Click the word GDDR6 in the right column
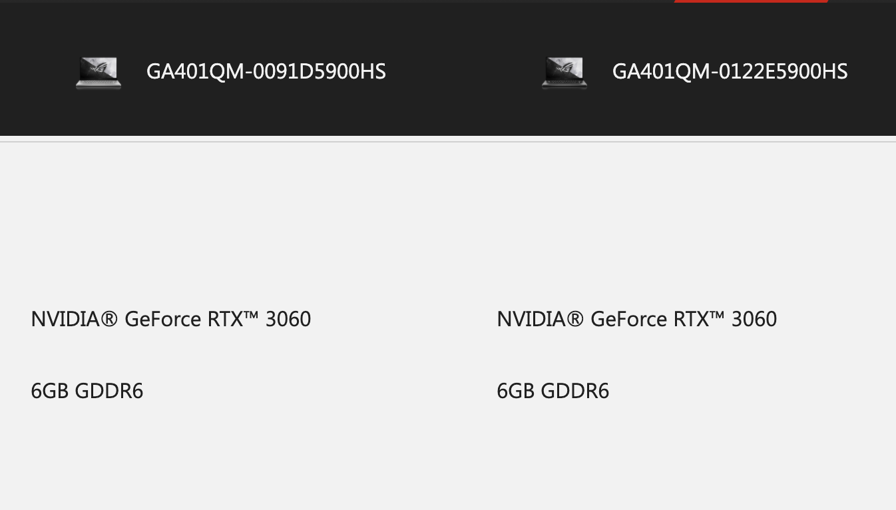Viewport: 896px width, 510px height. [574, 391]
